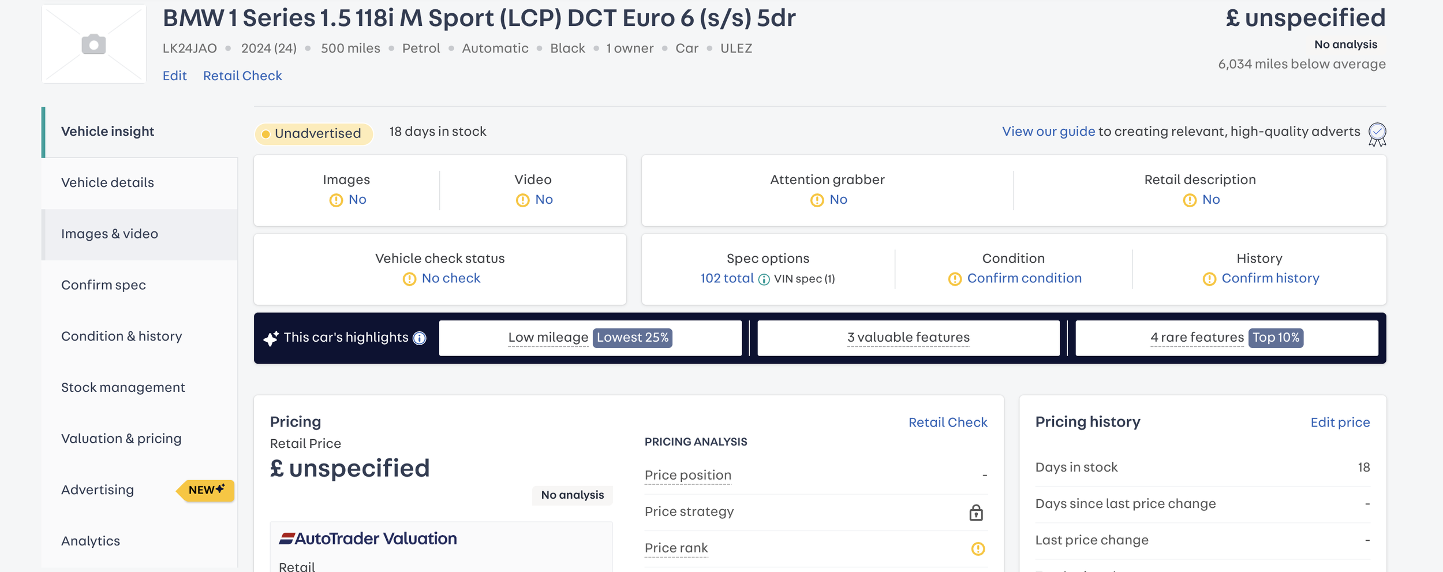Click the 4 rare features highlight card

coord(1227,338)
